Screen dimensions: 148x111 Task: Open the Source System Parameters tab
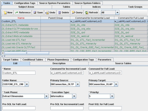55,3
